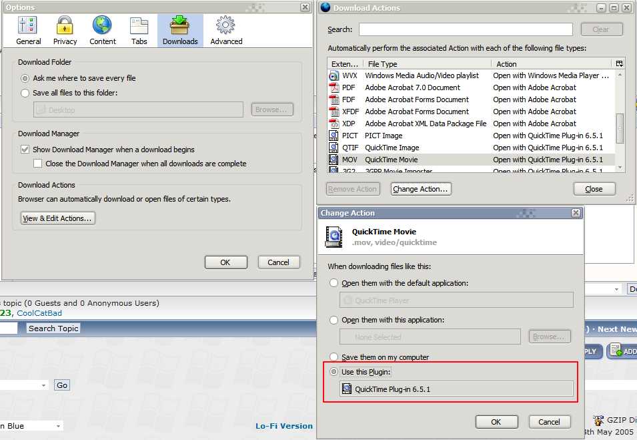
Task: Click the column picker icon in file type list
Action: click(x=619, y=64)
